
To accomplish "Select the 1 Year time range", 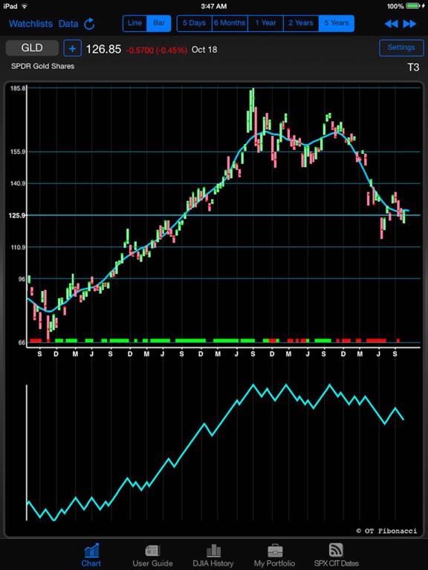I will [x=265, y=23].
